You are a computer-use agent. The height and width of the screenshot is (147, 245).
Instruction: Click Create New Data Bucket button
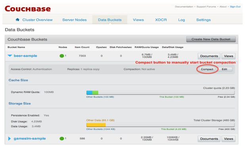coord(211,39)
